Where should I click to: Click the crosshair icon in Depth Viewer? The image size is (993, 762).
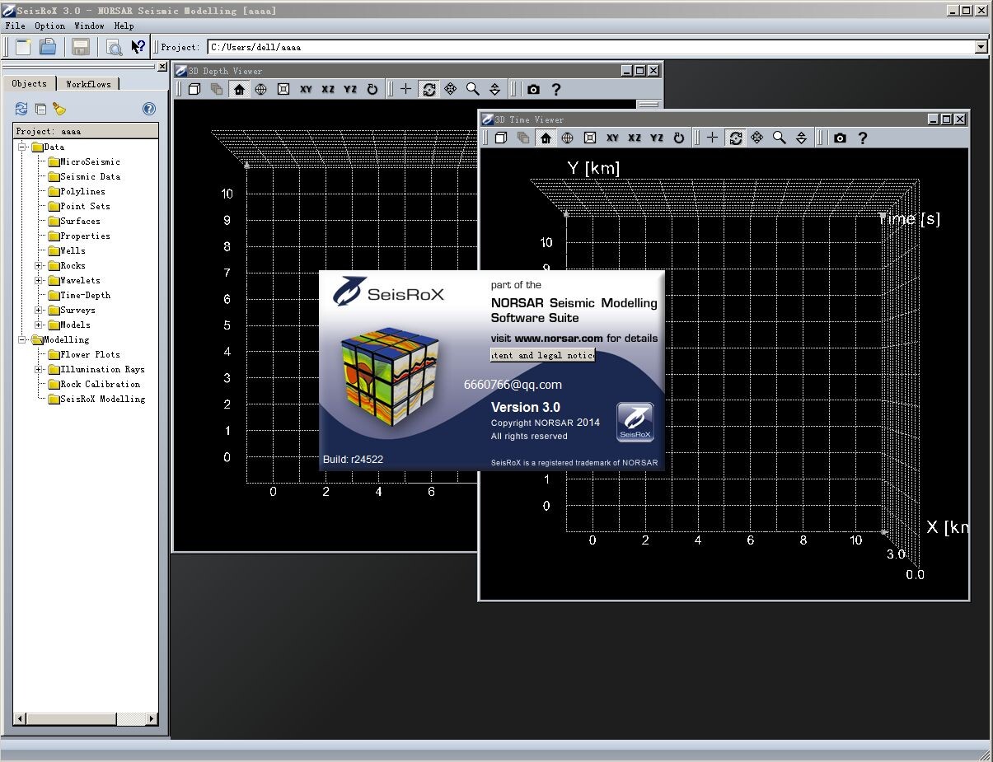[x=405, y=89]
